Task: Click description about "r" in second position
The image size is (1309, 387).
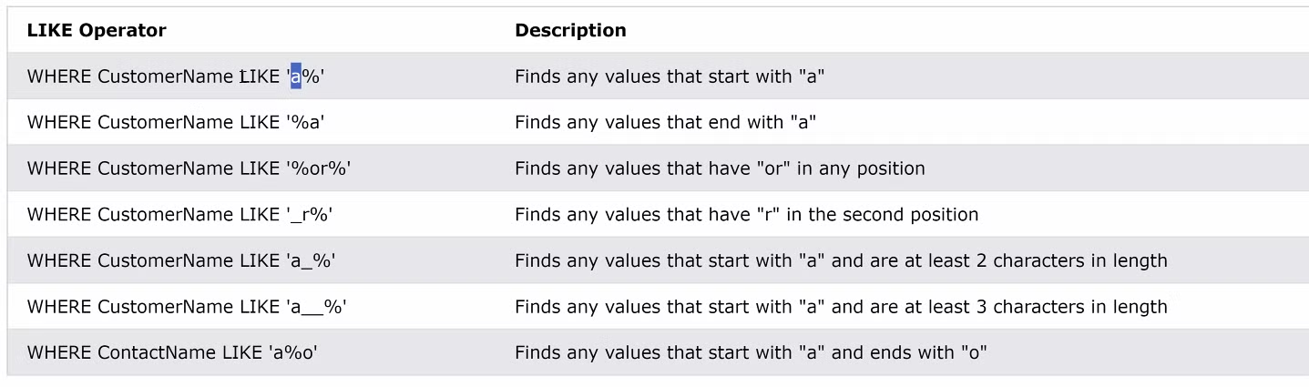Action: click(x=746, y=215)
